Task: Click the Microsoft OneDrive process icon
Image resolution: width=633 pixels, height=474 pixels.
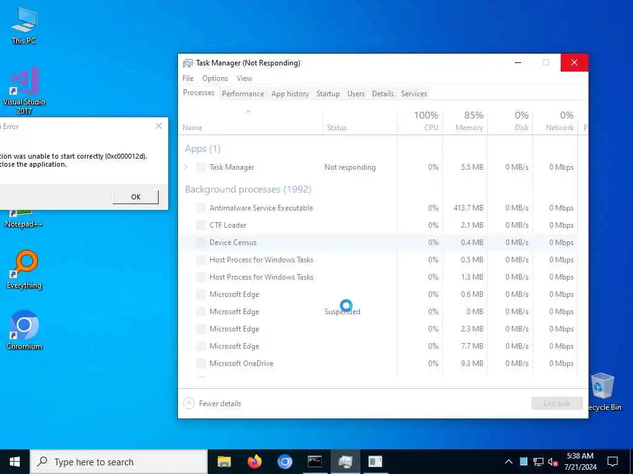Action: coord(201,364)
